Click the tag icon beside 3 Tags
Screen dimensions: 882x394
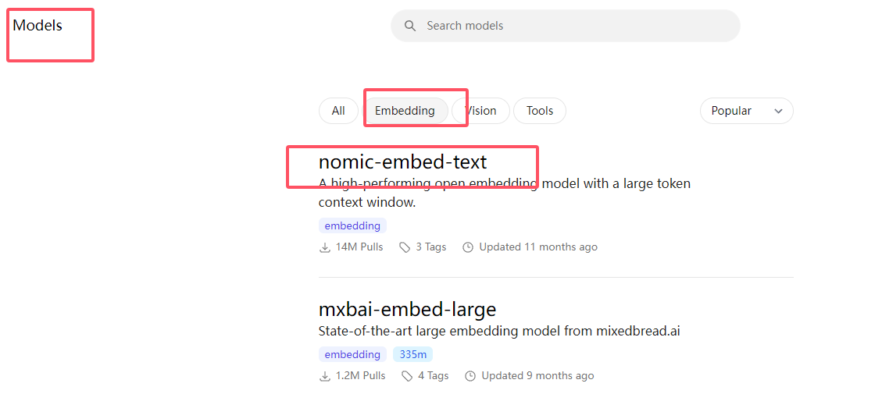[405, 247]
